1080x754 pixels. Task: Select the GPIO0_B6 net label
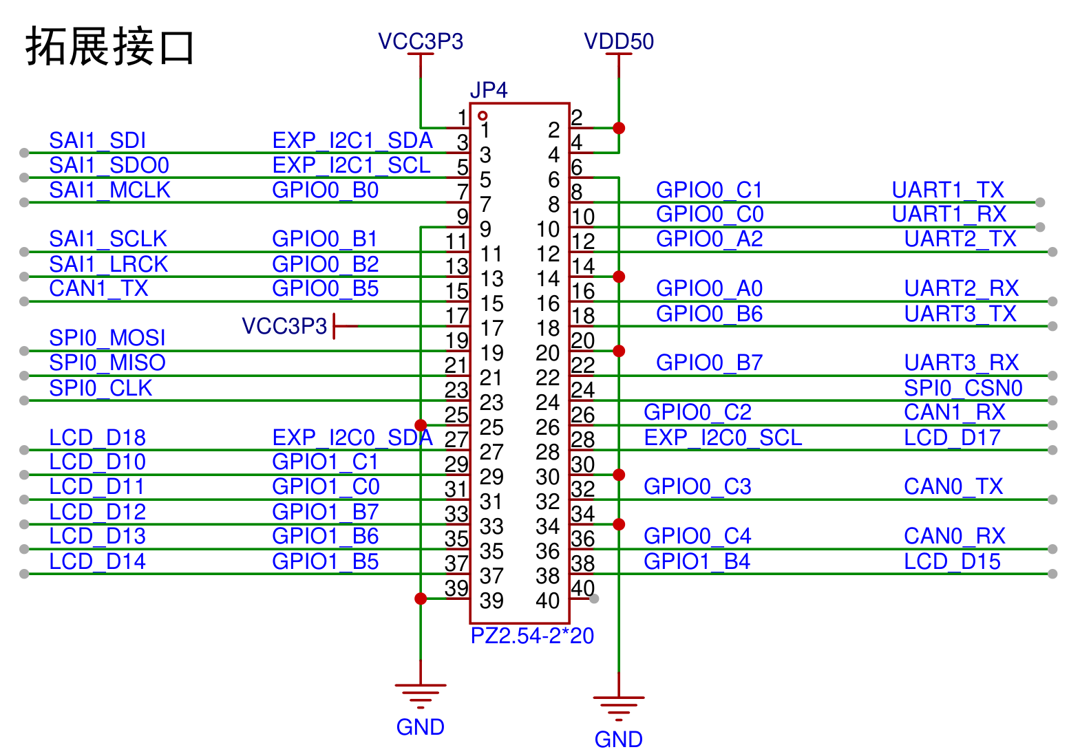pos(710,314)
